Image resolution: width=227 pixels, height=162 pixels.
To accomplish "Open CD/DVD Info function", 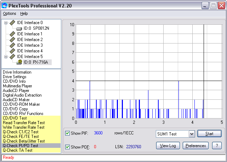I will tap(14, 81).
